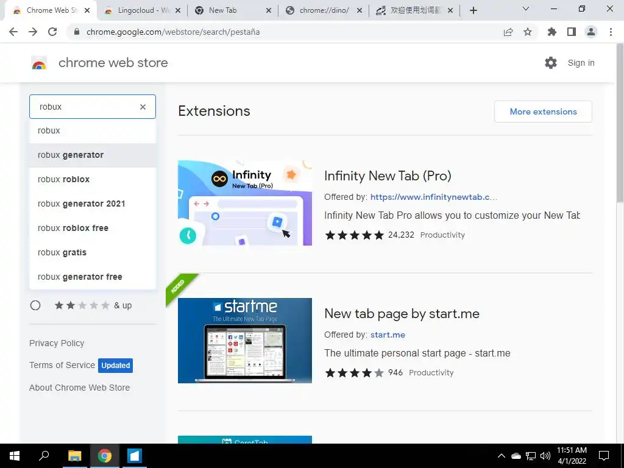Open the volume control in system tray
Image resolution: width=624 pixels, height=468 pixels.
pyautogui.click(x=545, y=456)
